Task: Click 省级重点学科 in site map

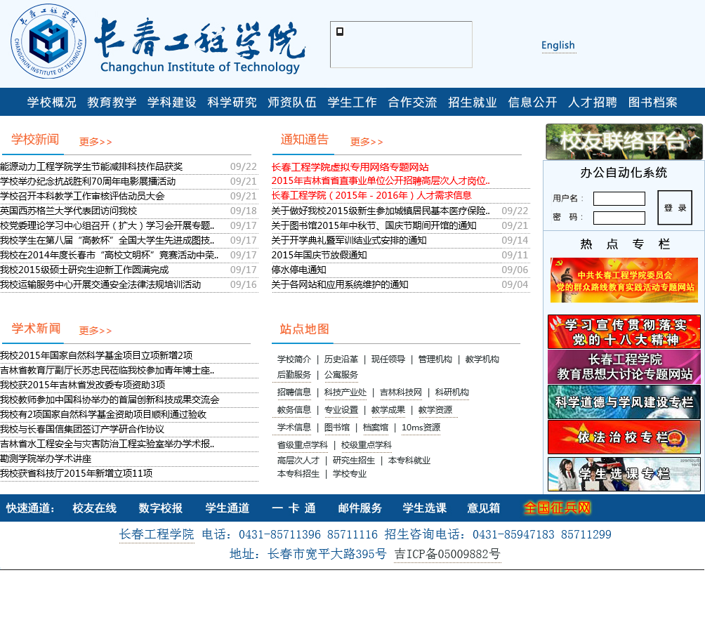Action: [303, 445]
